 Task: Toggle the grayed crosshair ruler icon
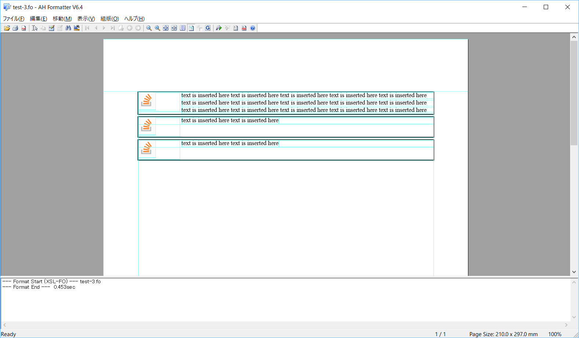click(x=200, y=28)
